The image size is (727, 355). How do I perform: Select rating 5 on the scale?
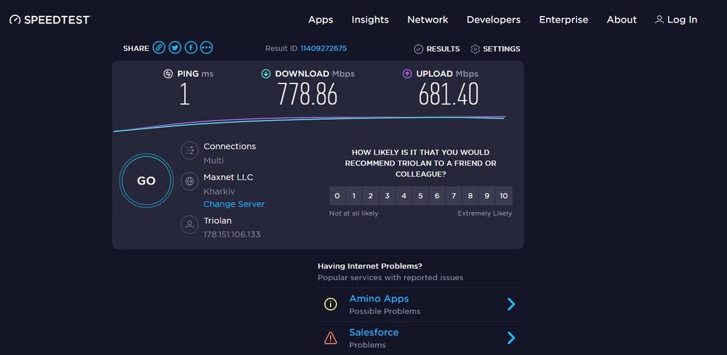coord(420,196)
